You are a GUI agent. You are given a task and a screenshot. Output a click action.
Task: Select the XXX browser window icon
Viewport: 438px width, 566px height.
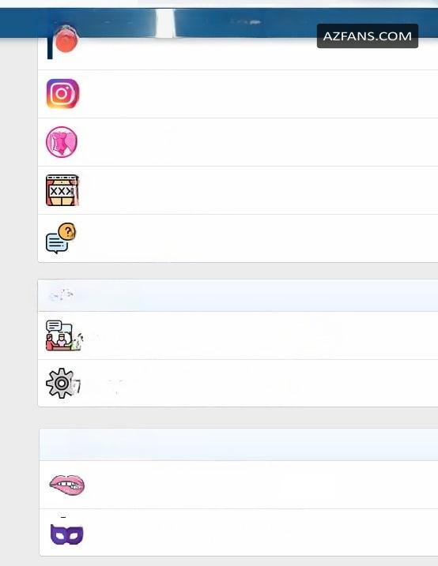(62, 190)
